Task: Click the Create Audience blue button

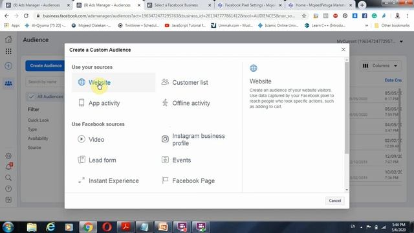Action: [x=46, y=65]
